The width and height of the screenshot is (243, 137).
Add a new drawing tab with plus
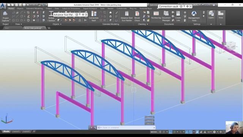49,28
